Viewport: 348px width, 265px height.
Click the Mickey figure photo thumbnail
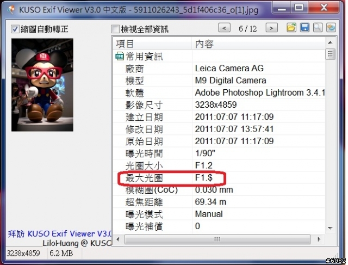[42, 85]
